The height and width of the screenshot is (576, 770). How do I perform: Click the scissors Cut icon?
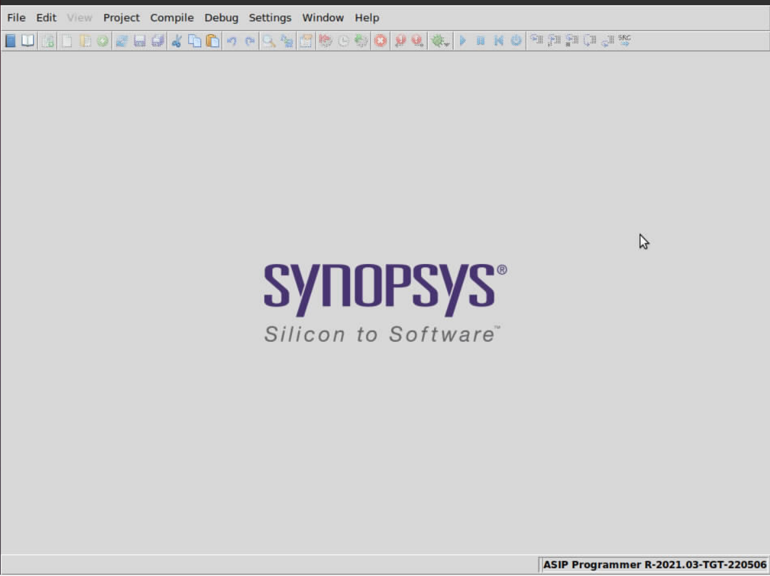tap(176, 41)
